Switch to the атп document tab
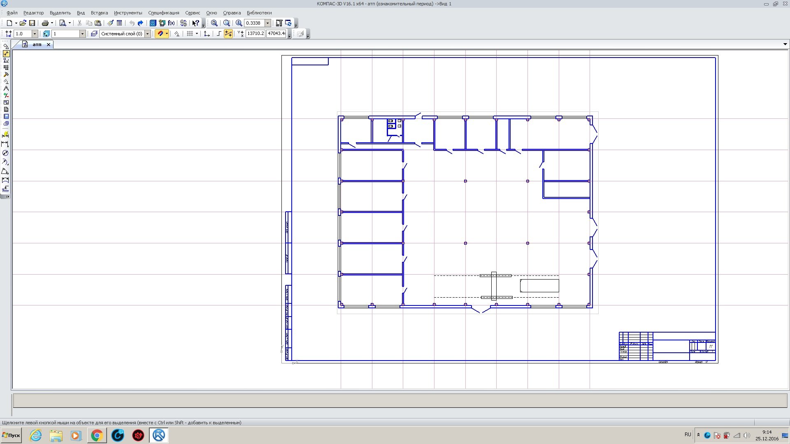Image resolution: width=790 pixels, height=444 pixels. click(37, 44)
